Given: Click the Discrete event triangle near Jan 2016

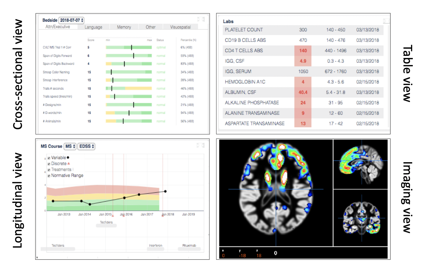Looking at the screenshot, I should (124, 216).
